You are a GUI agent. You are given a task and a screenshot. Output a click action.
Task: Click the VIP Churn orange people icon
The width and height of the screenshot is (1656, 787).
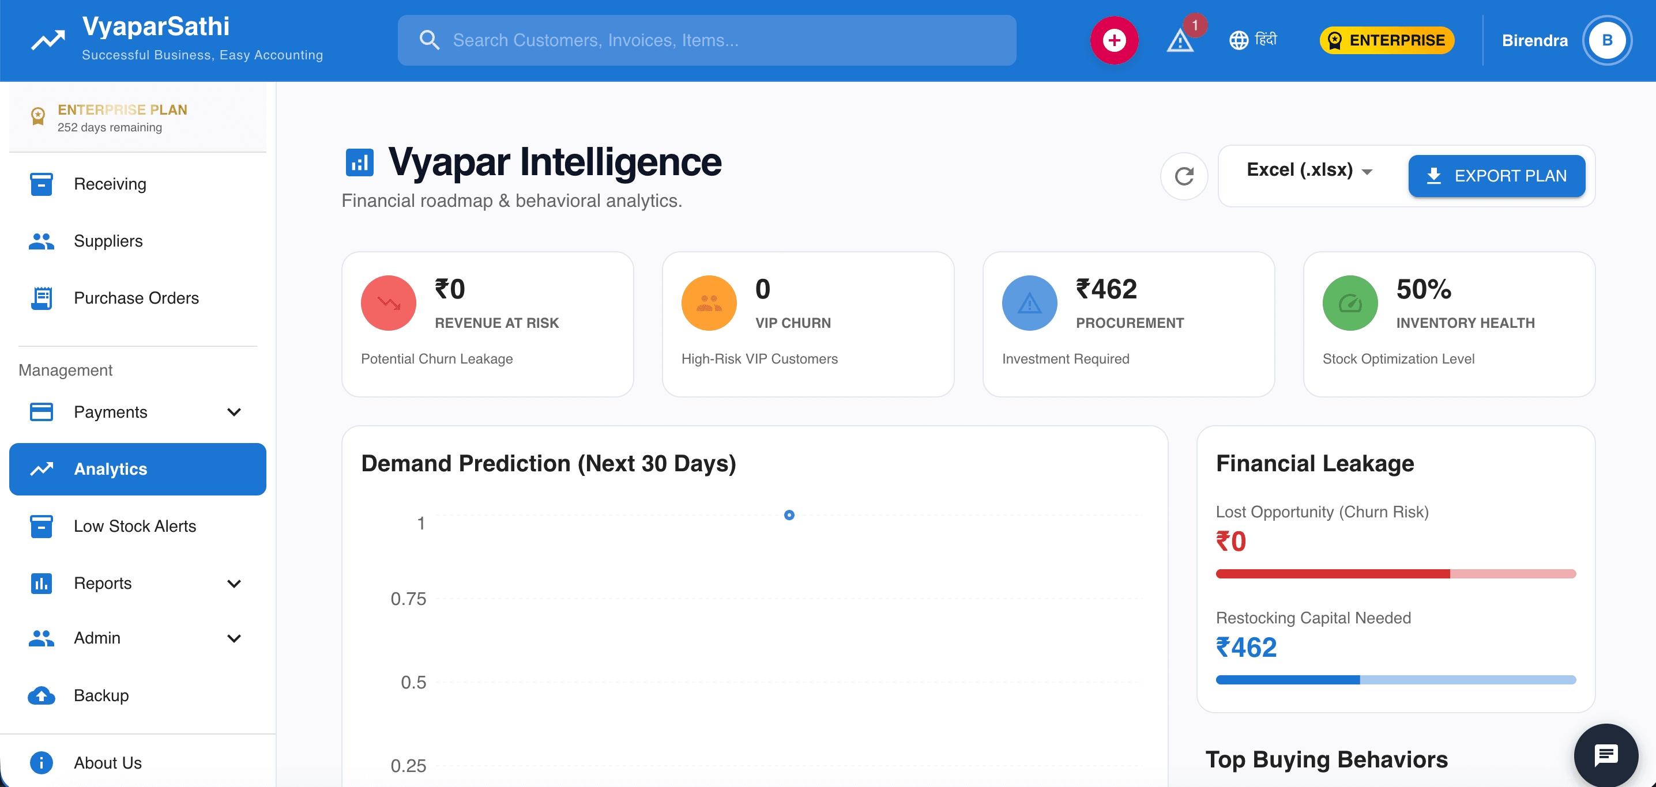709,303
